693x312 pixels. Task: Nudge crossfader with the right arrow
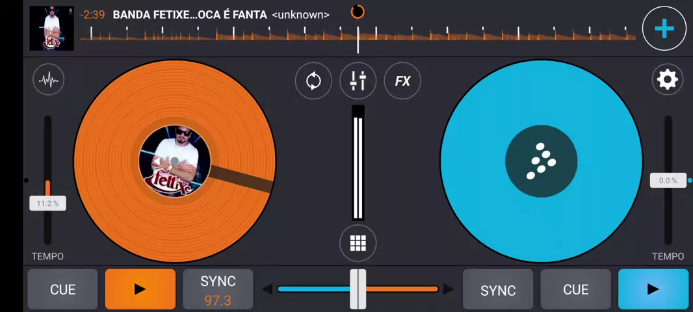click(448, 289)
